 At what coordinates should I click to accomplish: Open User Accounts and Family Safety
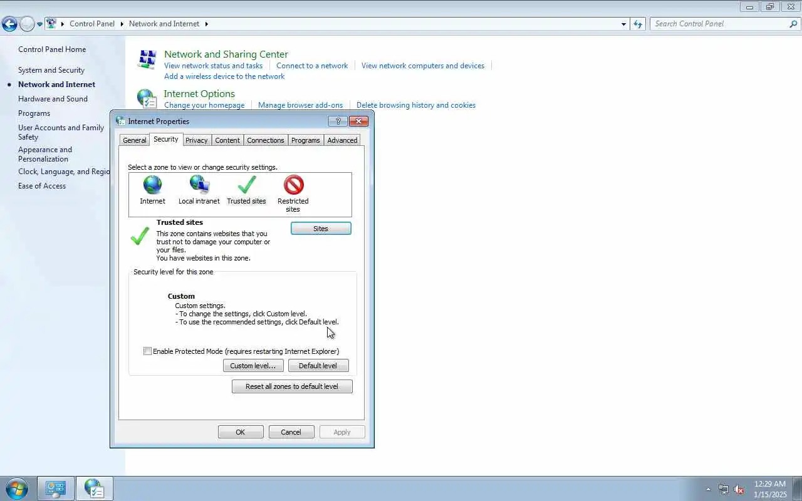coord(61,132)
